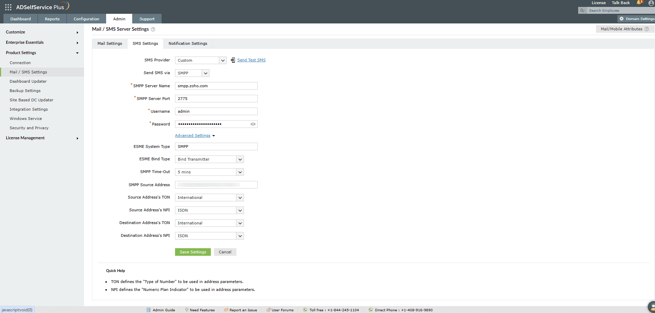655x313 pixels.
Task: Toggle password visibility with the eye icon
Action: coord(253,124)
